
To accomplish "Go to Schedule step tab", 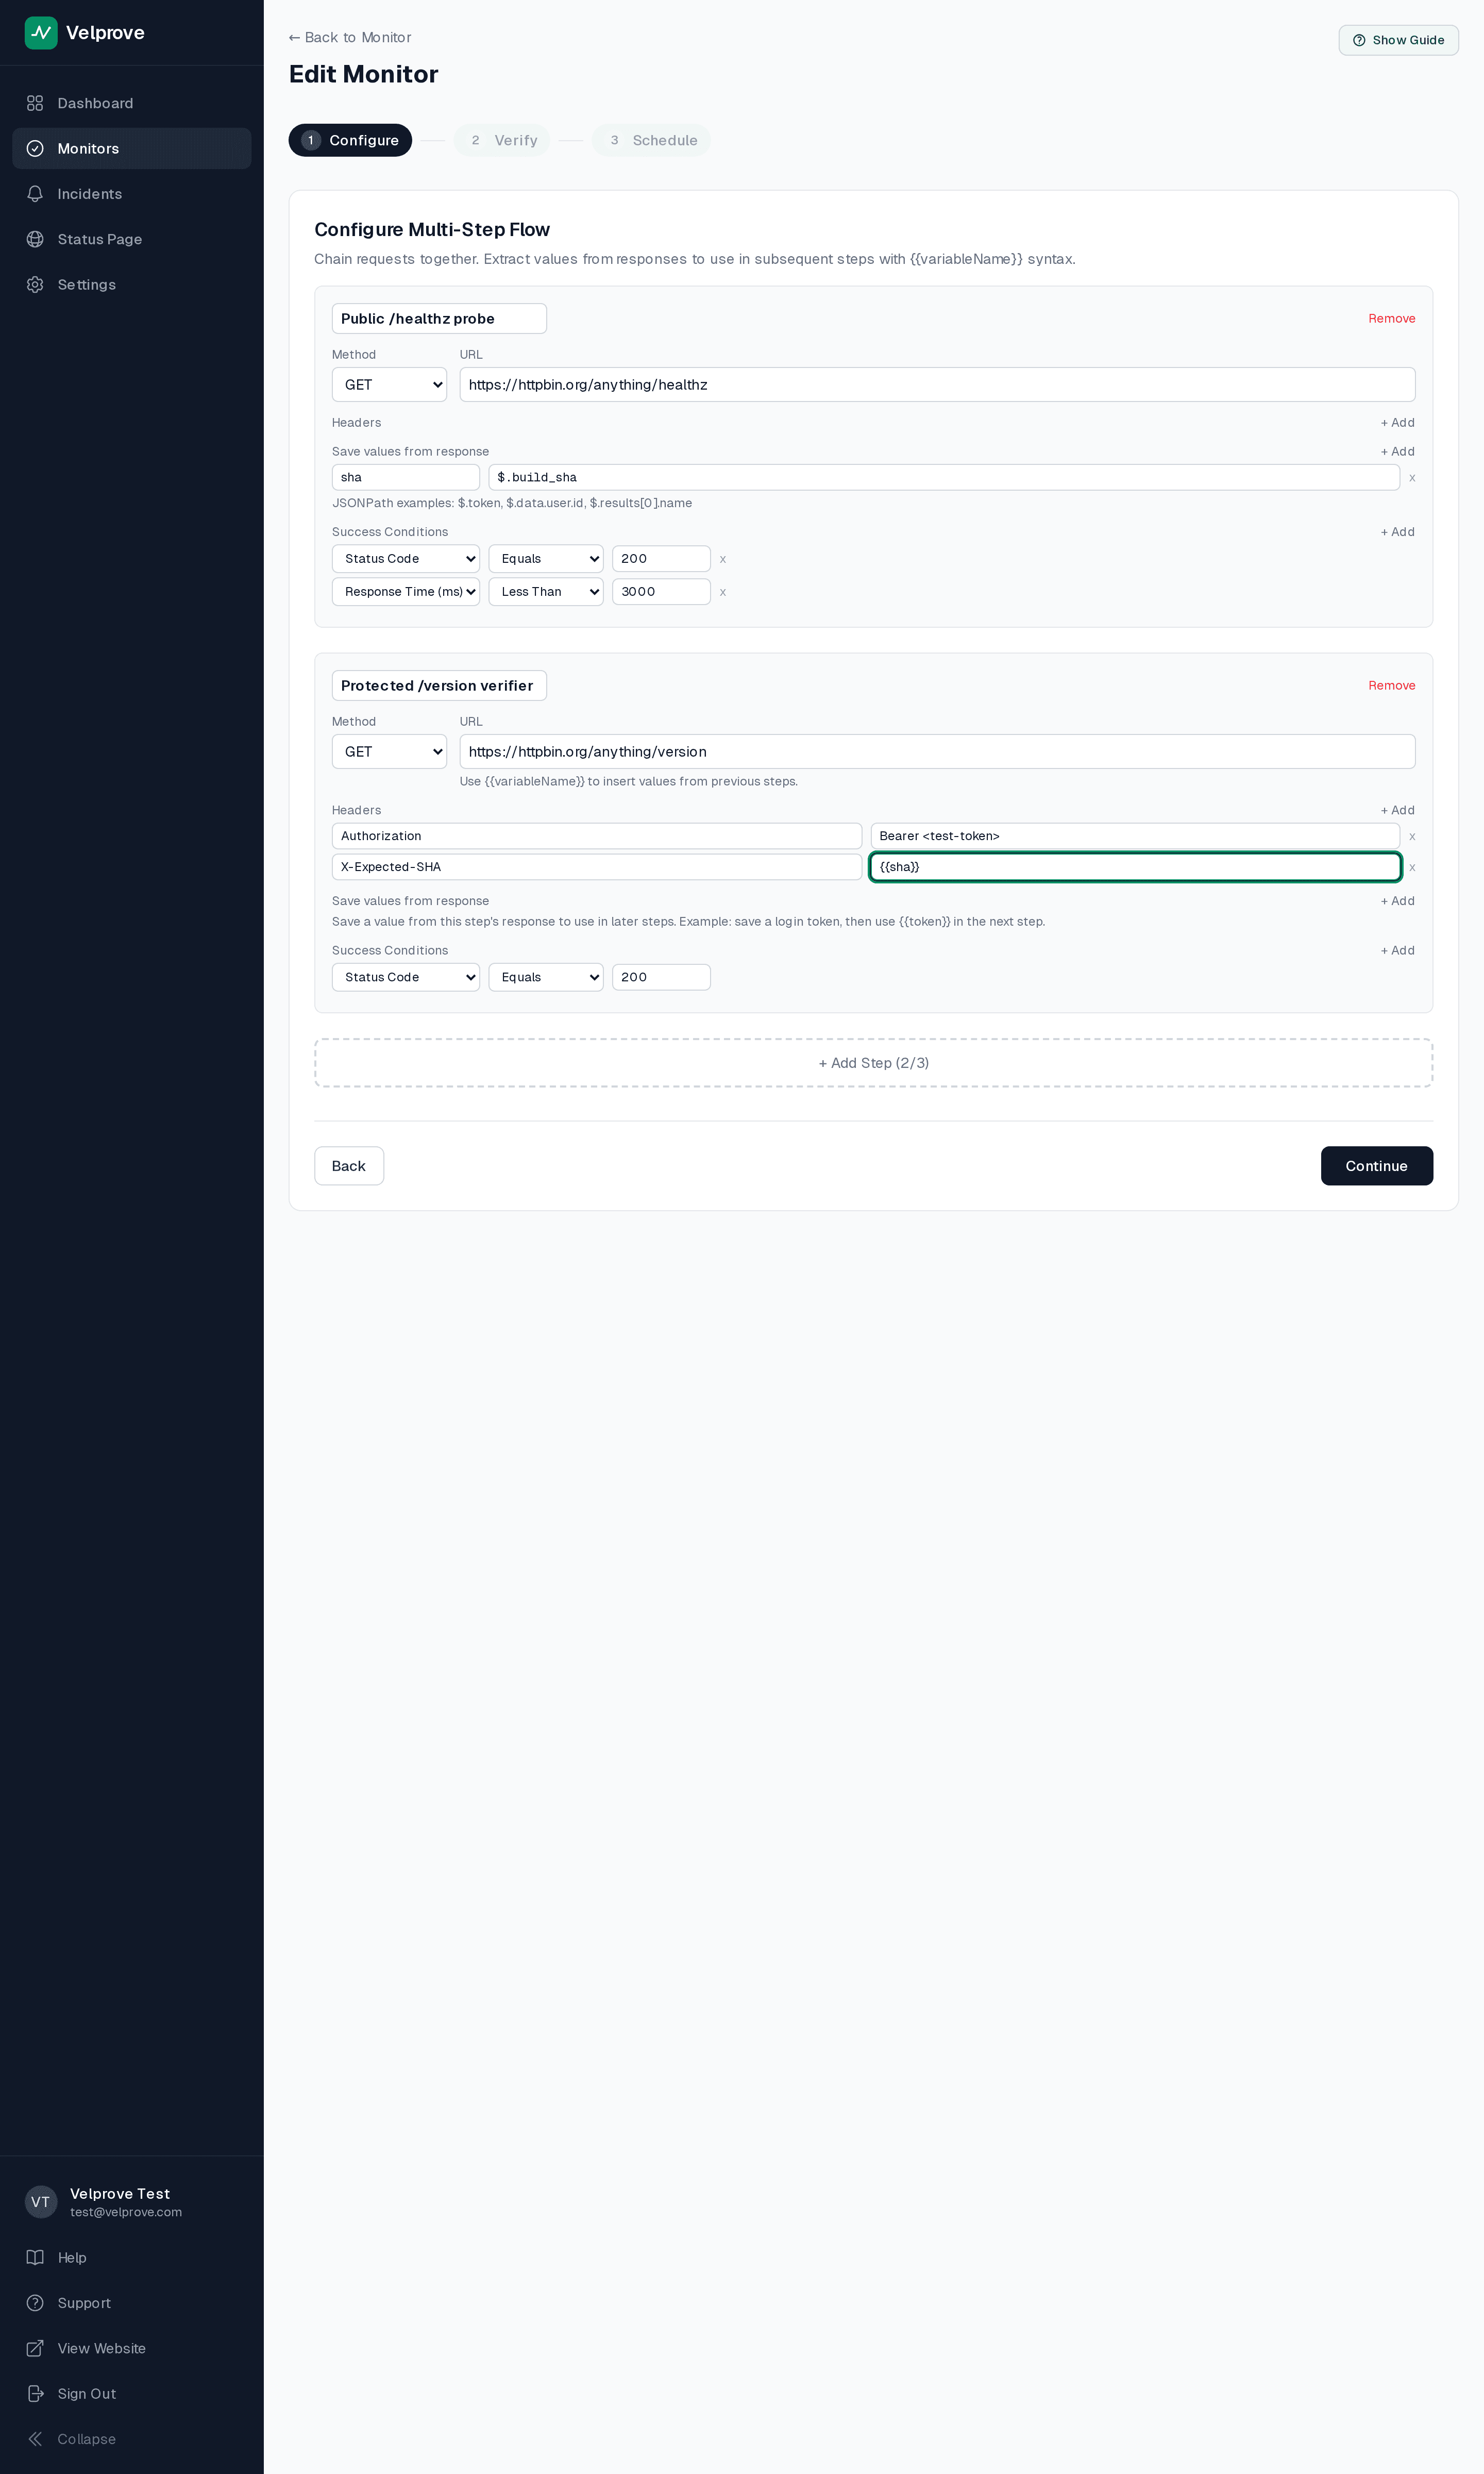I will 651,140.
